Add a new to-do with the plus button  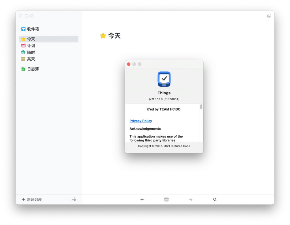pyautogui.click(x=142, y=199)
